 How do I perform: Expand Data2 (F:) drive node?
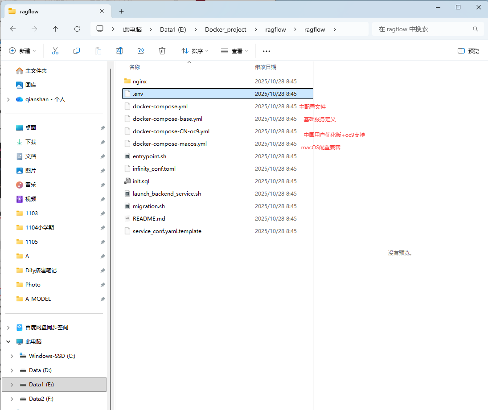(x=12, y=399)
